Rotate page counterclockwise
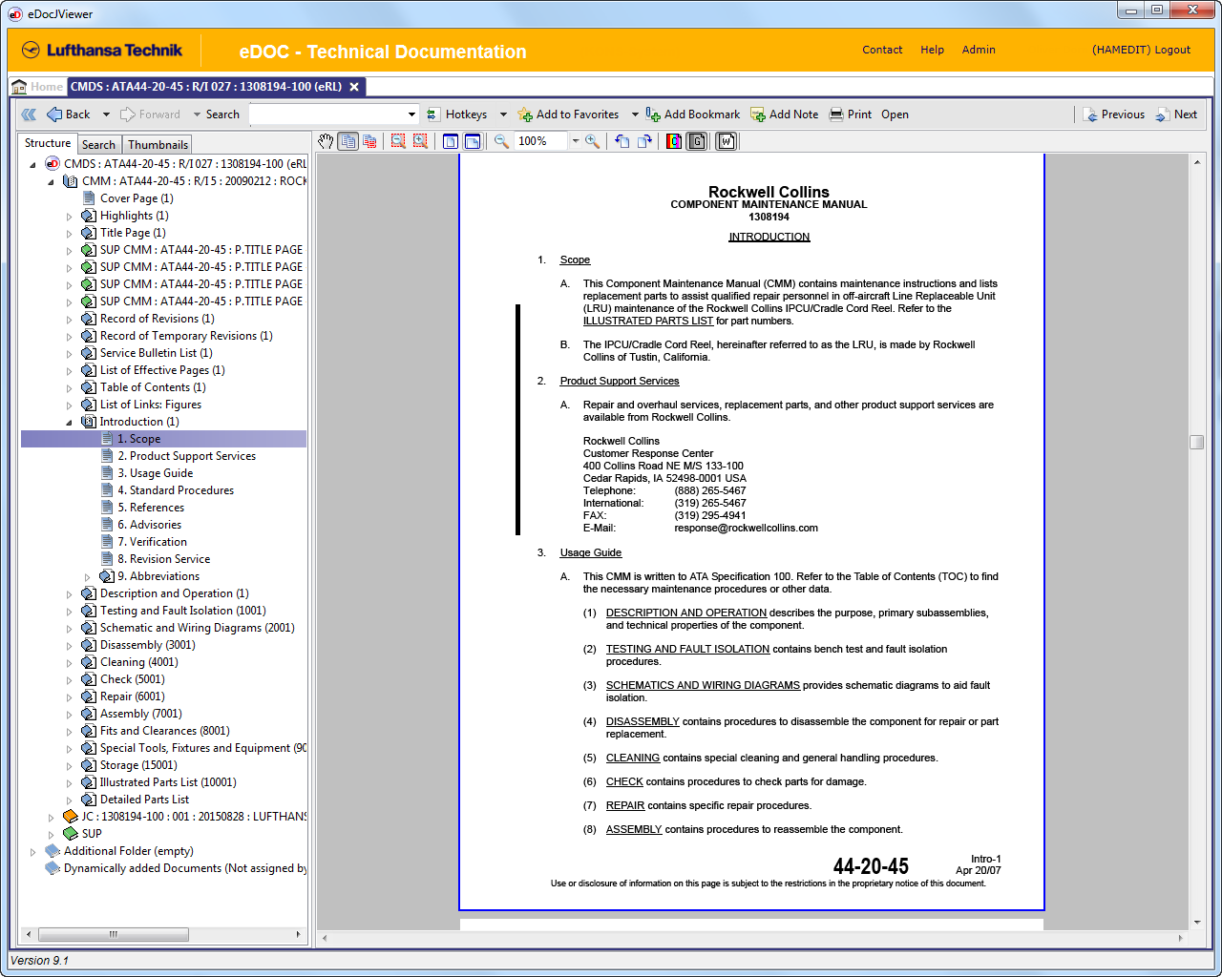1222x977 pixels. tap(622, 141)
